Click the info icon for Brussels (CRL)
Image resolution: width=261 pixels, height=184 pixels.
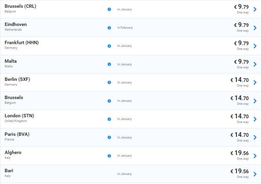[x=109, y=9]
